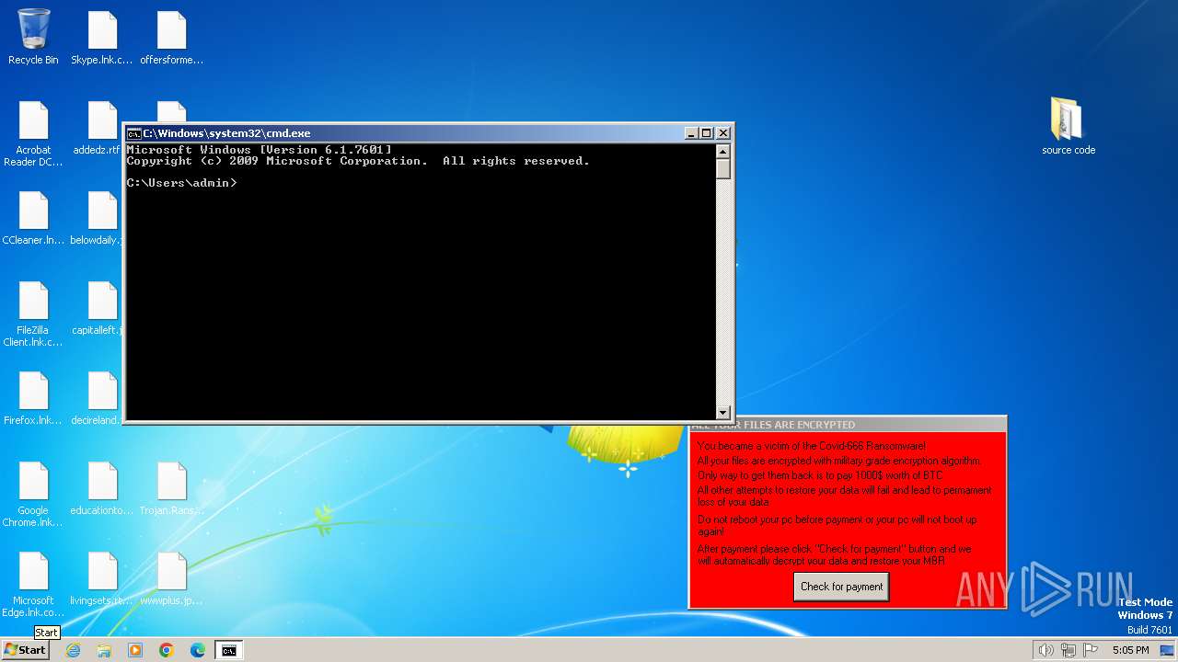The image size is (1178, 662).
Task: Click the 5:05 PM system clock
Action: tap(1130, 650)
